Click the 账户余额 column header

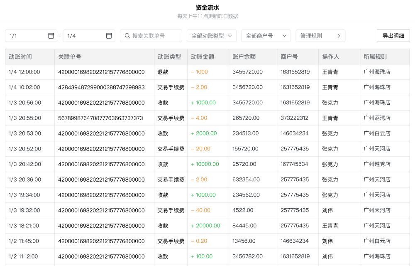pos(244,57)
